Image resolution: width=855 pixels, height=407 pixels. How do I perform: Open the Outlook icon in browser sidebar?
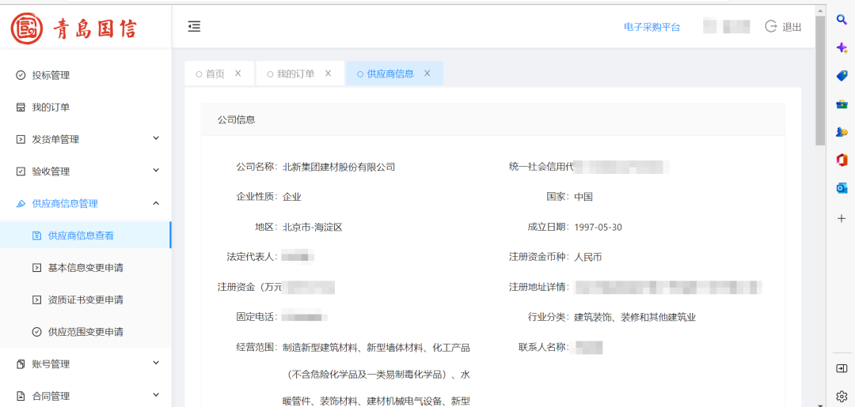click(x=842, y=188)
